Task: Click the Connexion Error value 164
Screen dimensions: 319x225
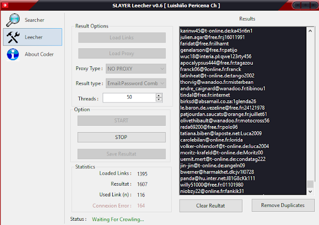Action: pyautogui.click(x=141, y=206)
